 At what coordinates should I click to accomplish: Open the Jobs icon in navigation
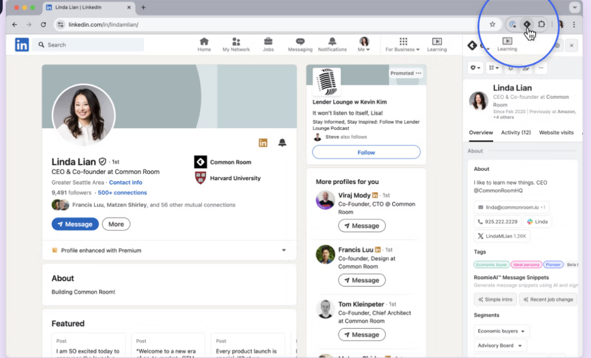[268, 44]
